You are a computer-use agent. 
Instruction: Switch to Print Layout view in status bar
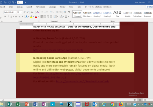[140, 100]
